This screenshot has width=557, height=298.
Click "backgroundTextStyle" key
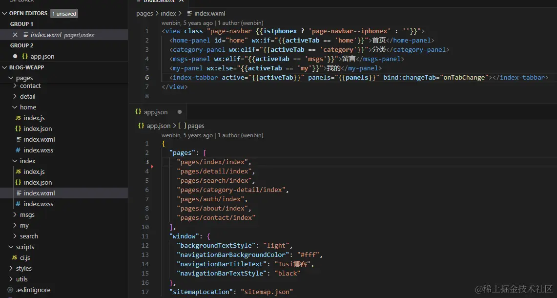pyautogui.click(x=216, y=245)
